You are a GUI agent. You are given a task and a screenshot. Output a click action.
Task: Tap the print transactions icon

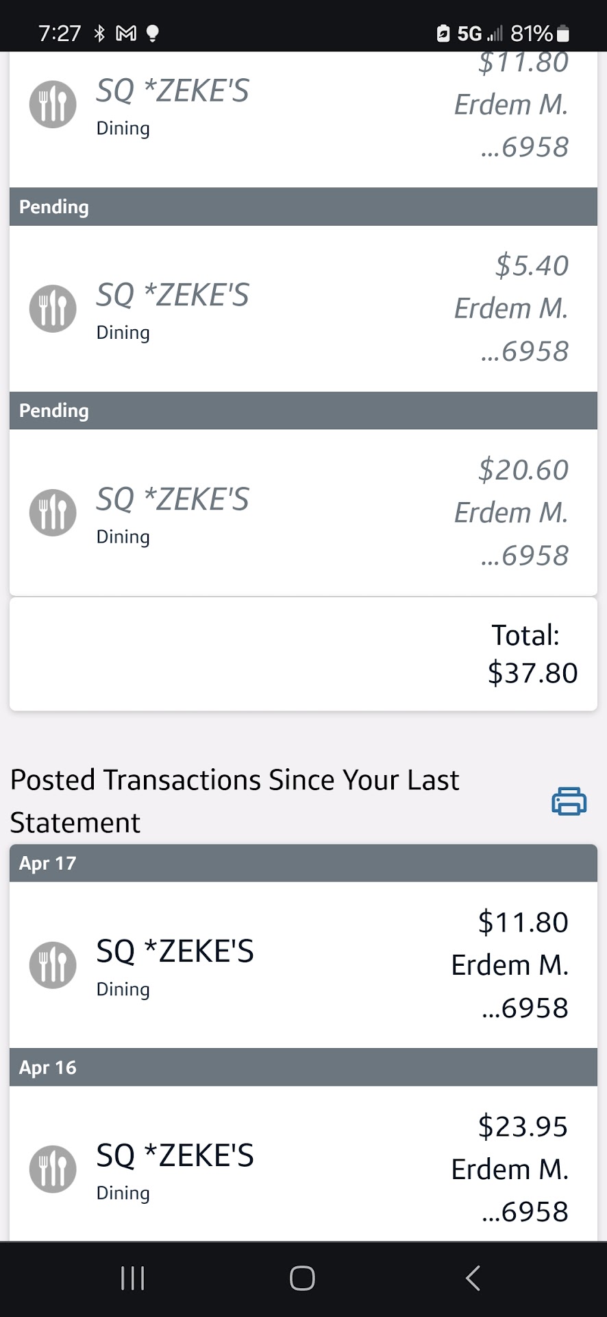[569, 800]
